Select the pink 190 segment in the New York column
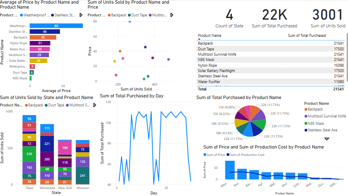The image size is (348, 196). pos(64,148)
